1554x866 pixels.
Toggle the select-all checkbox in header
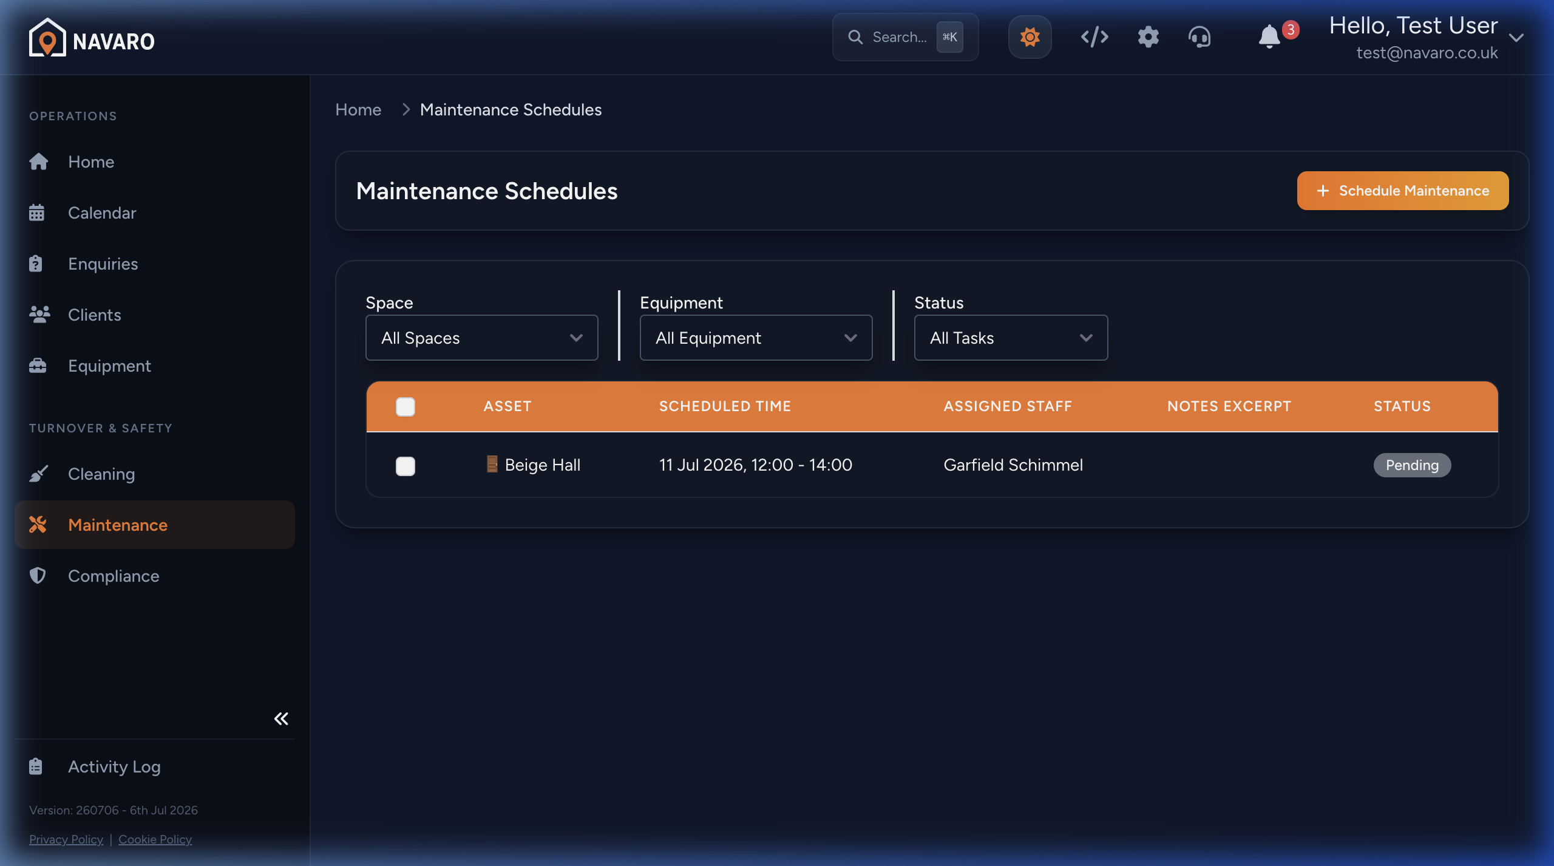[x=405, y=406]
